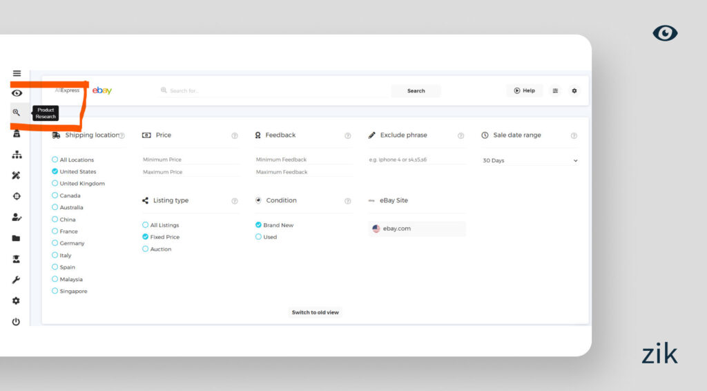Click the Search button

tap(416, 90)
